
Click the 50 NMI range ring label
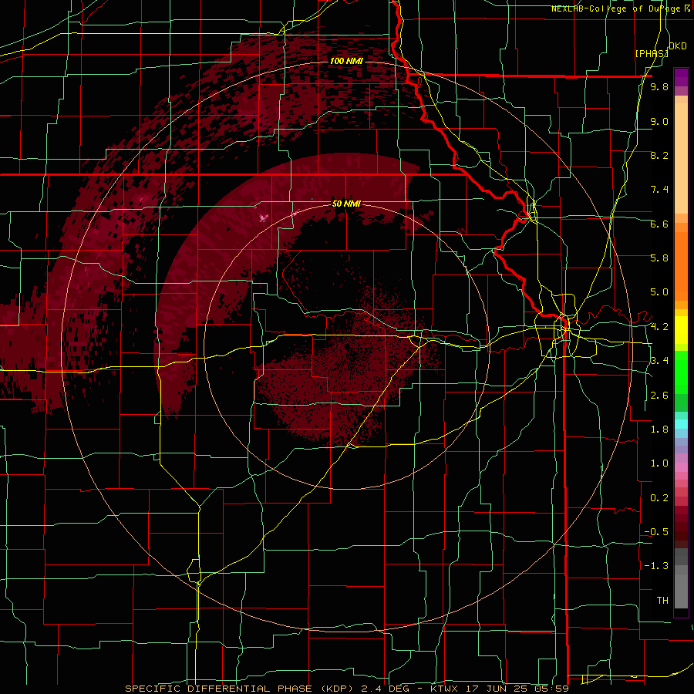[x=346, y=204]
